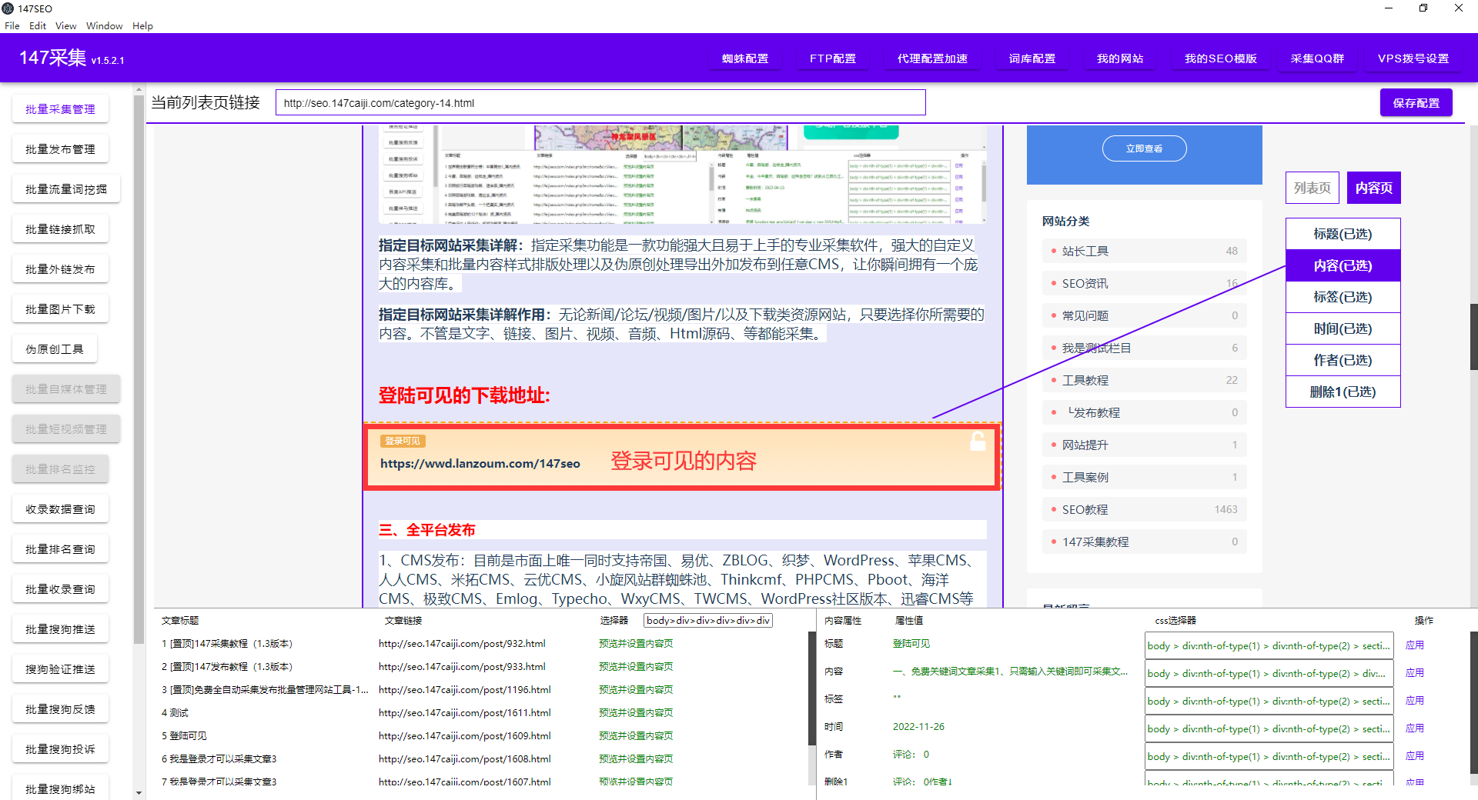The image size is (1478, 800).
Task: Click the 保存配置 button
Action: (x=1416, y=102)
